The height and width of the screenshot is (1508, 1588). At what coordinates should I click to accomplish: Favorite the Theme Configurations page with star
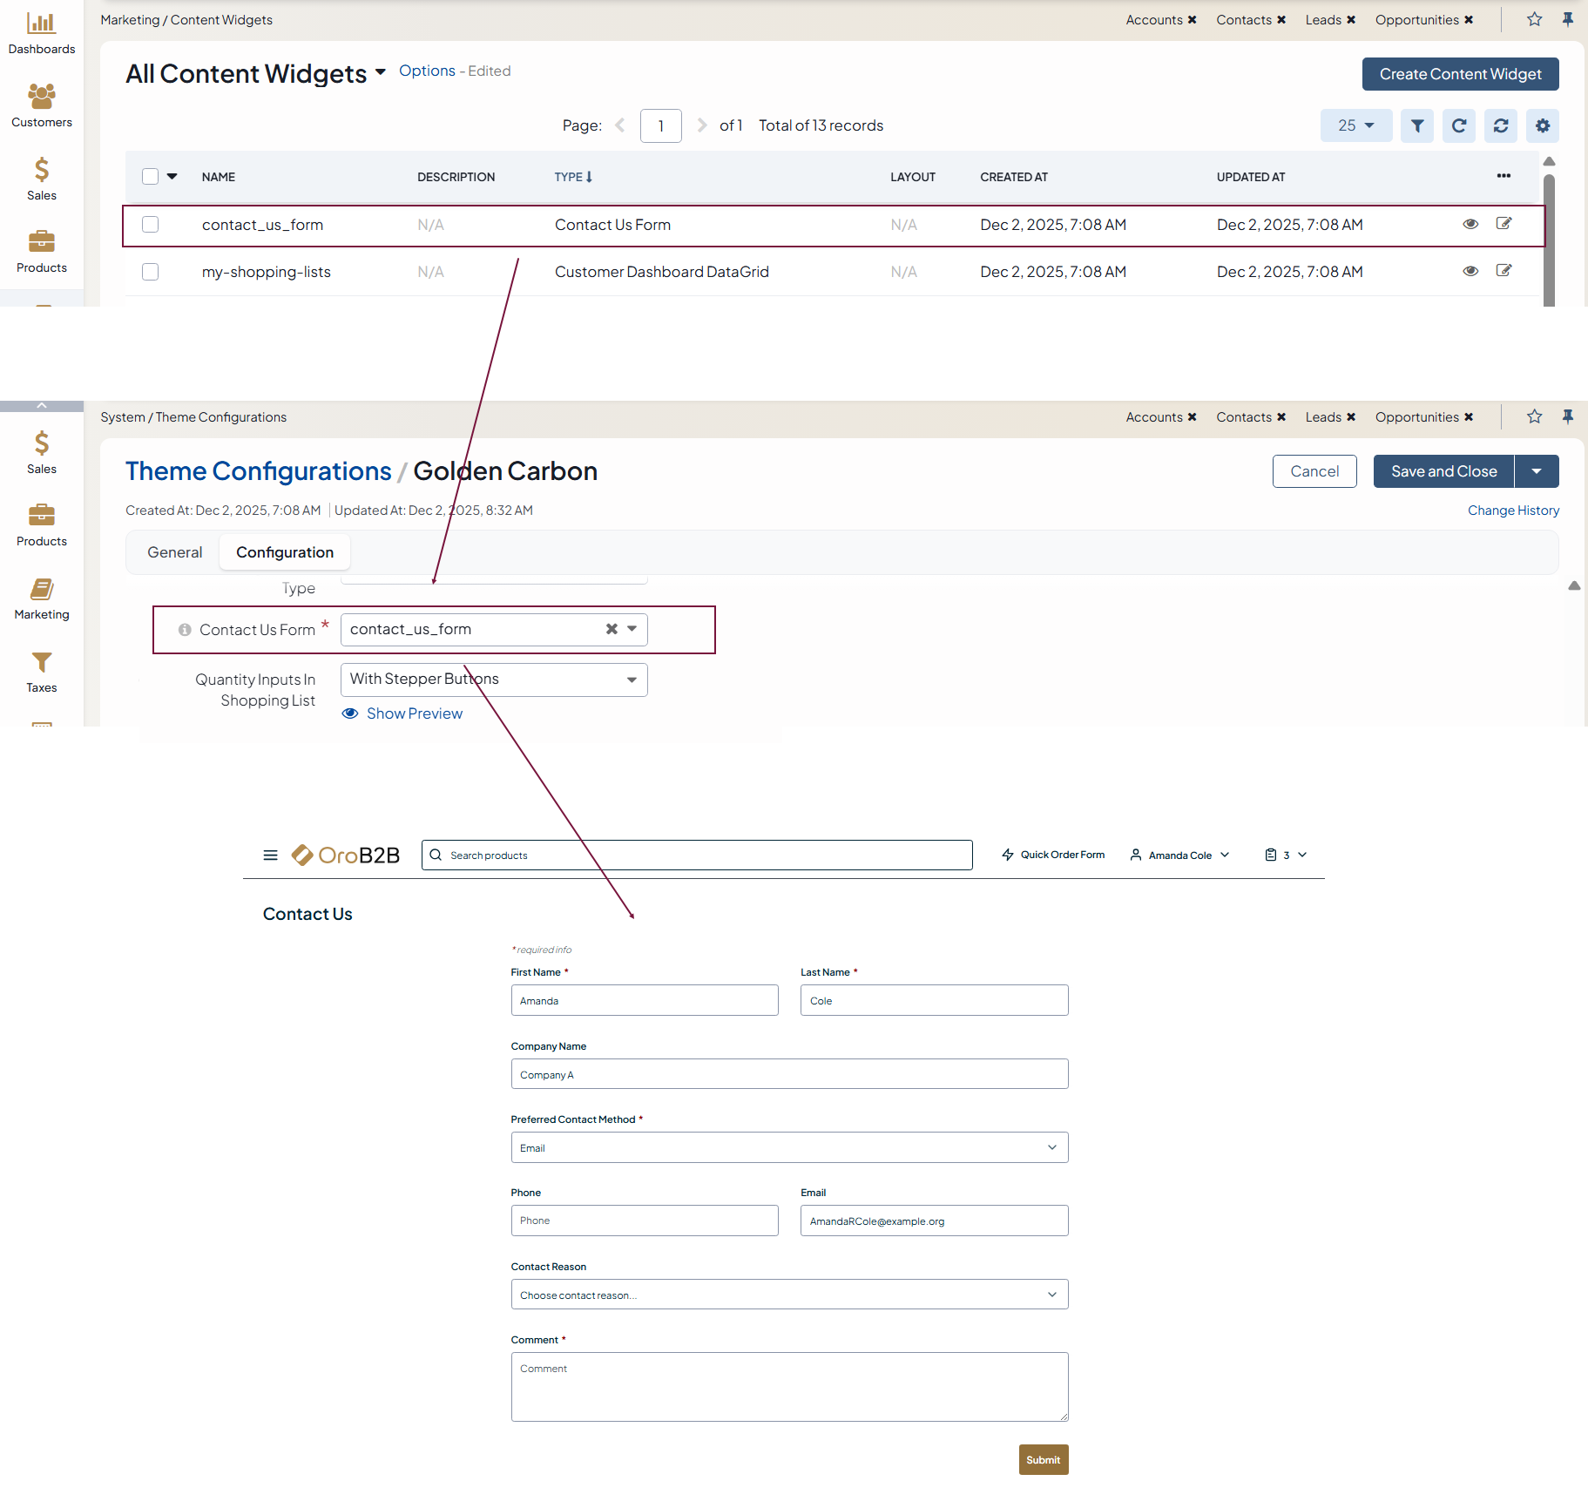click(x=1535, y=416)
